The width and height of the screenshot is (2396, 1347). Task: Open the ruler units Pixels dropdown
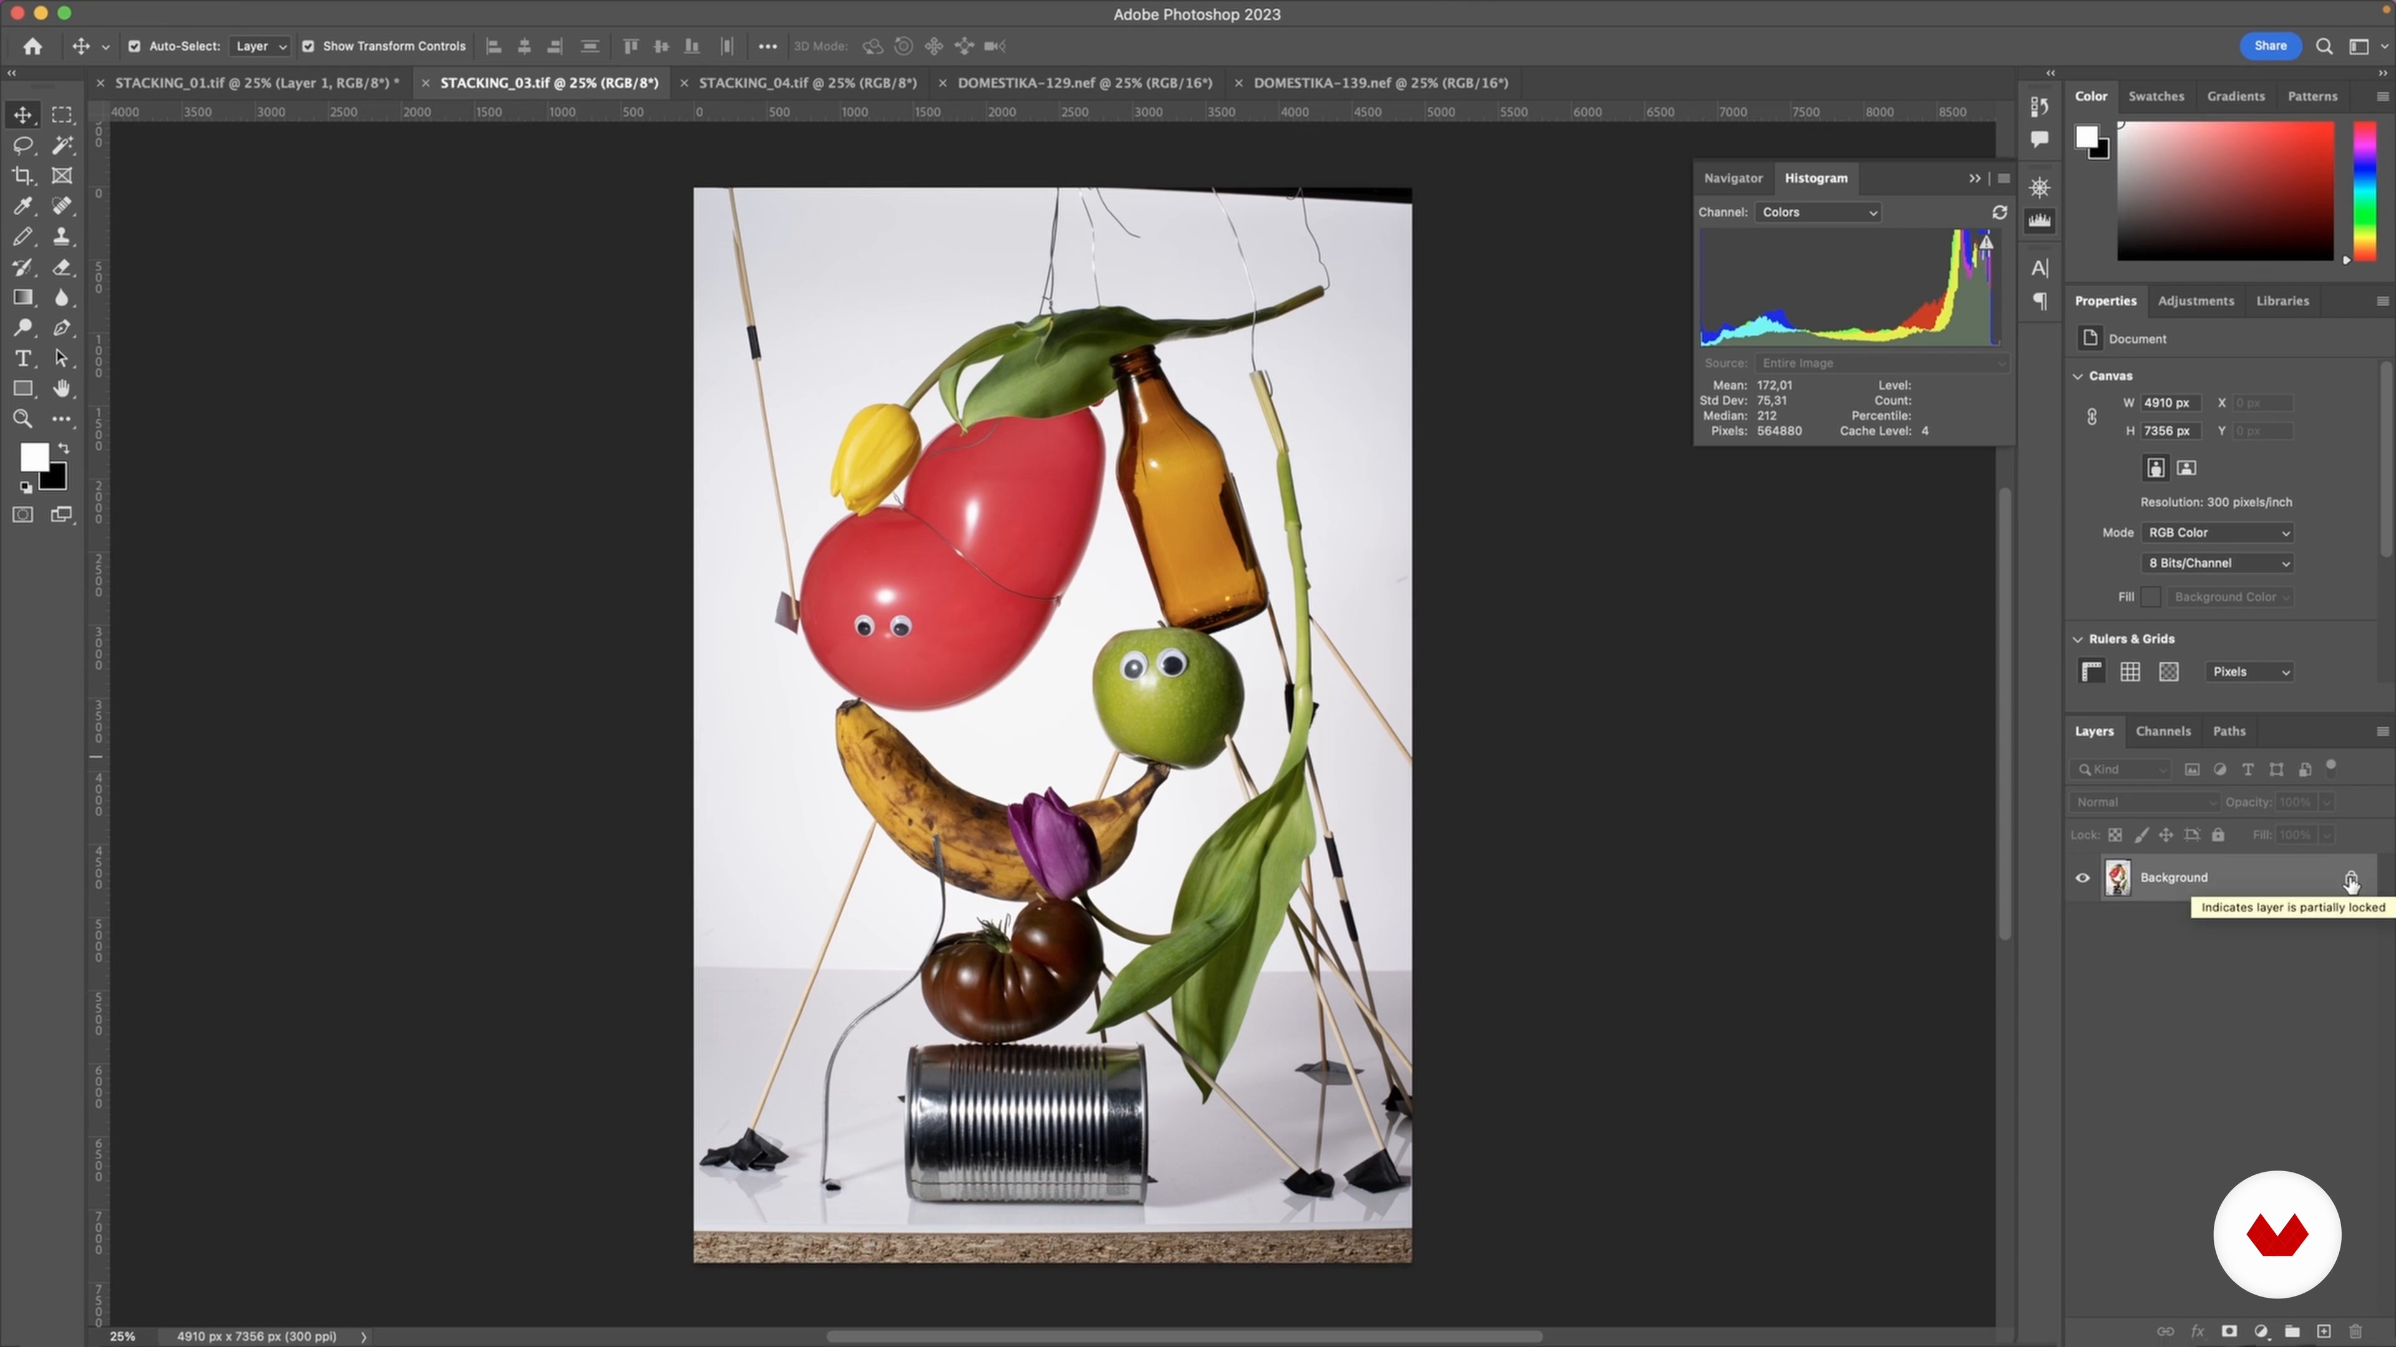(2249, 672)
